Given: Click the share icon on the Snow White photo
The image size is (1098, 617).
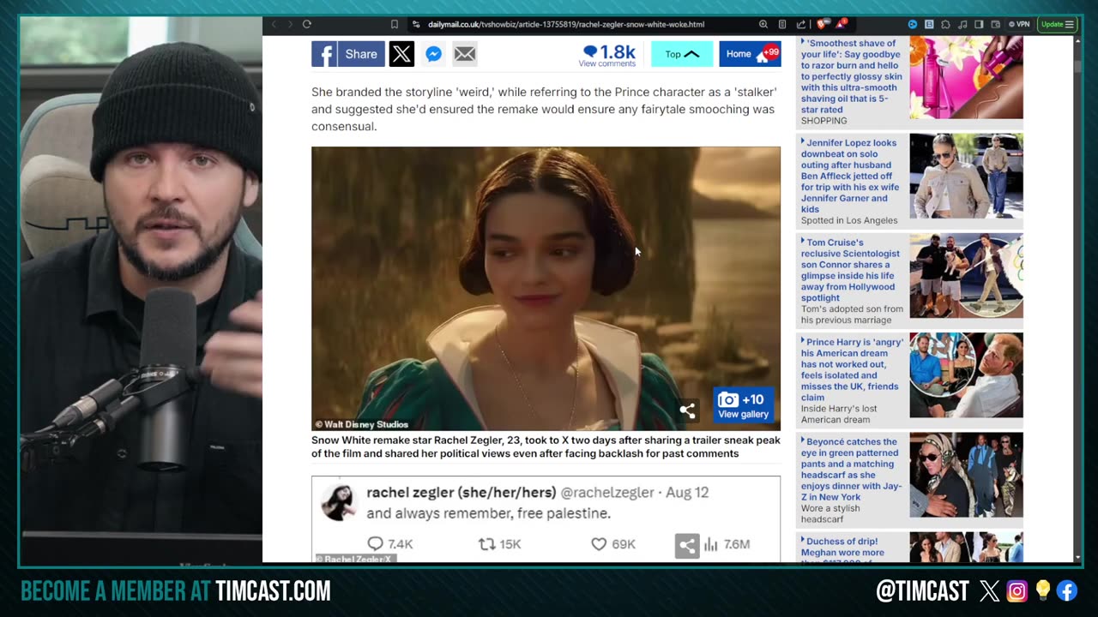Looking at the screenshot, I should [x=688, y=410].
